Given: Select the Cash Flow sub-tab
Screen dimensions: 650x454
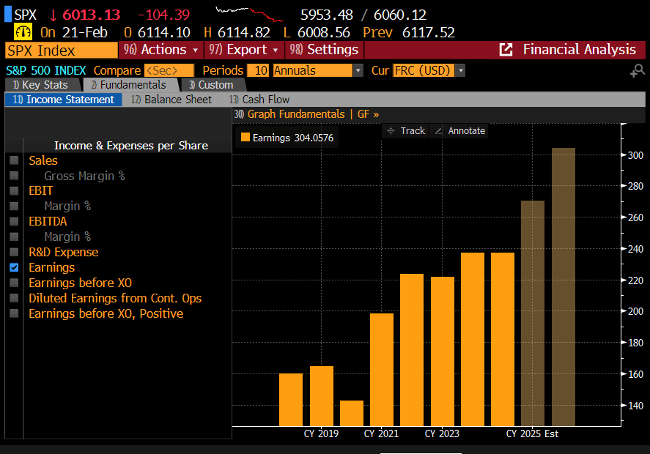Looking at the screenshot, I should pyautogui.click(x=259, y=100).
